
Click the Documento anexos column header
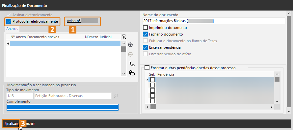pos(43,37)
